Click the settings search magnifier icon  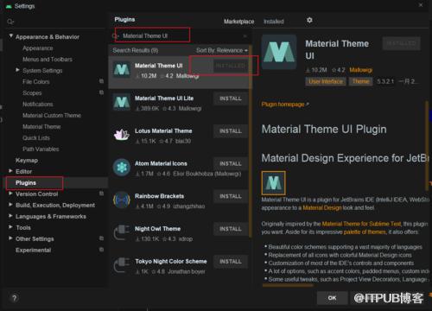click(10, 22)
